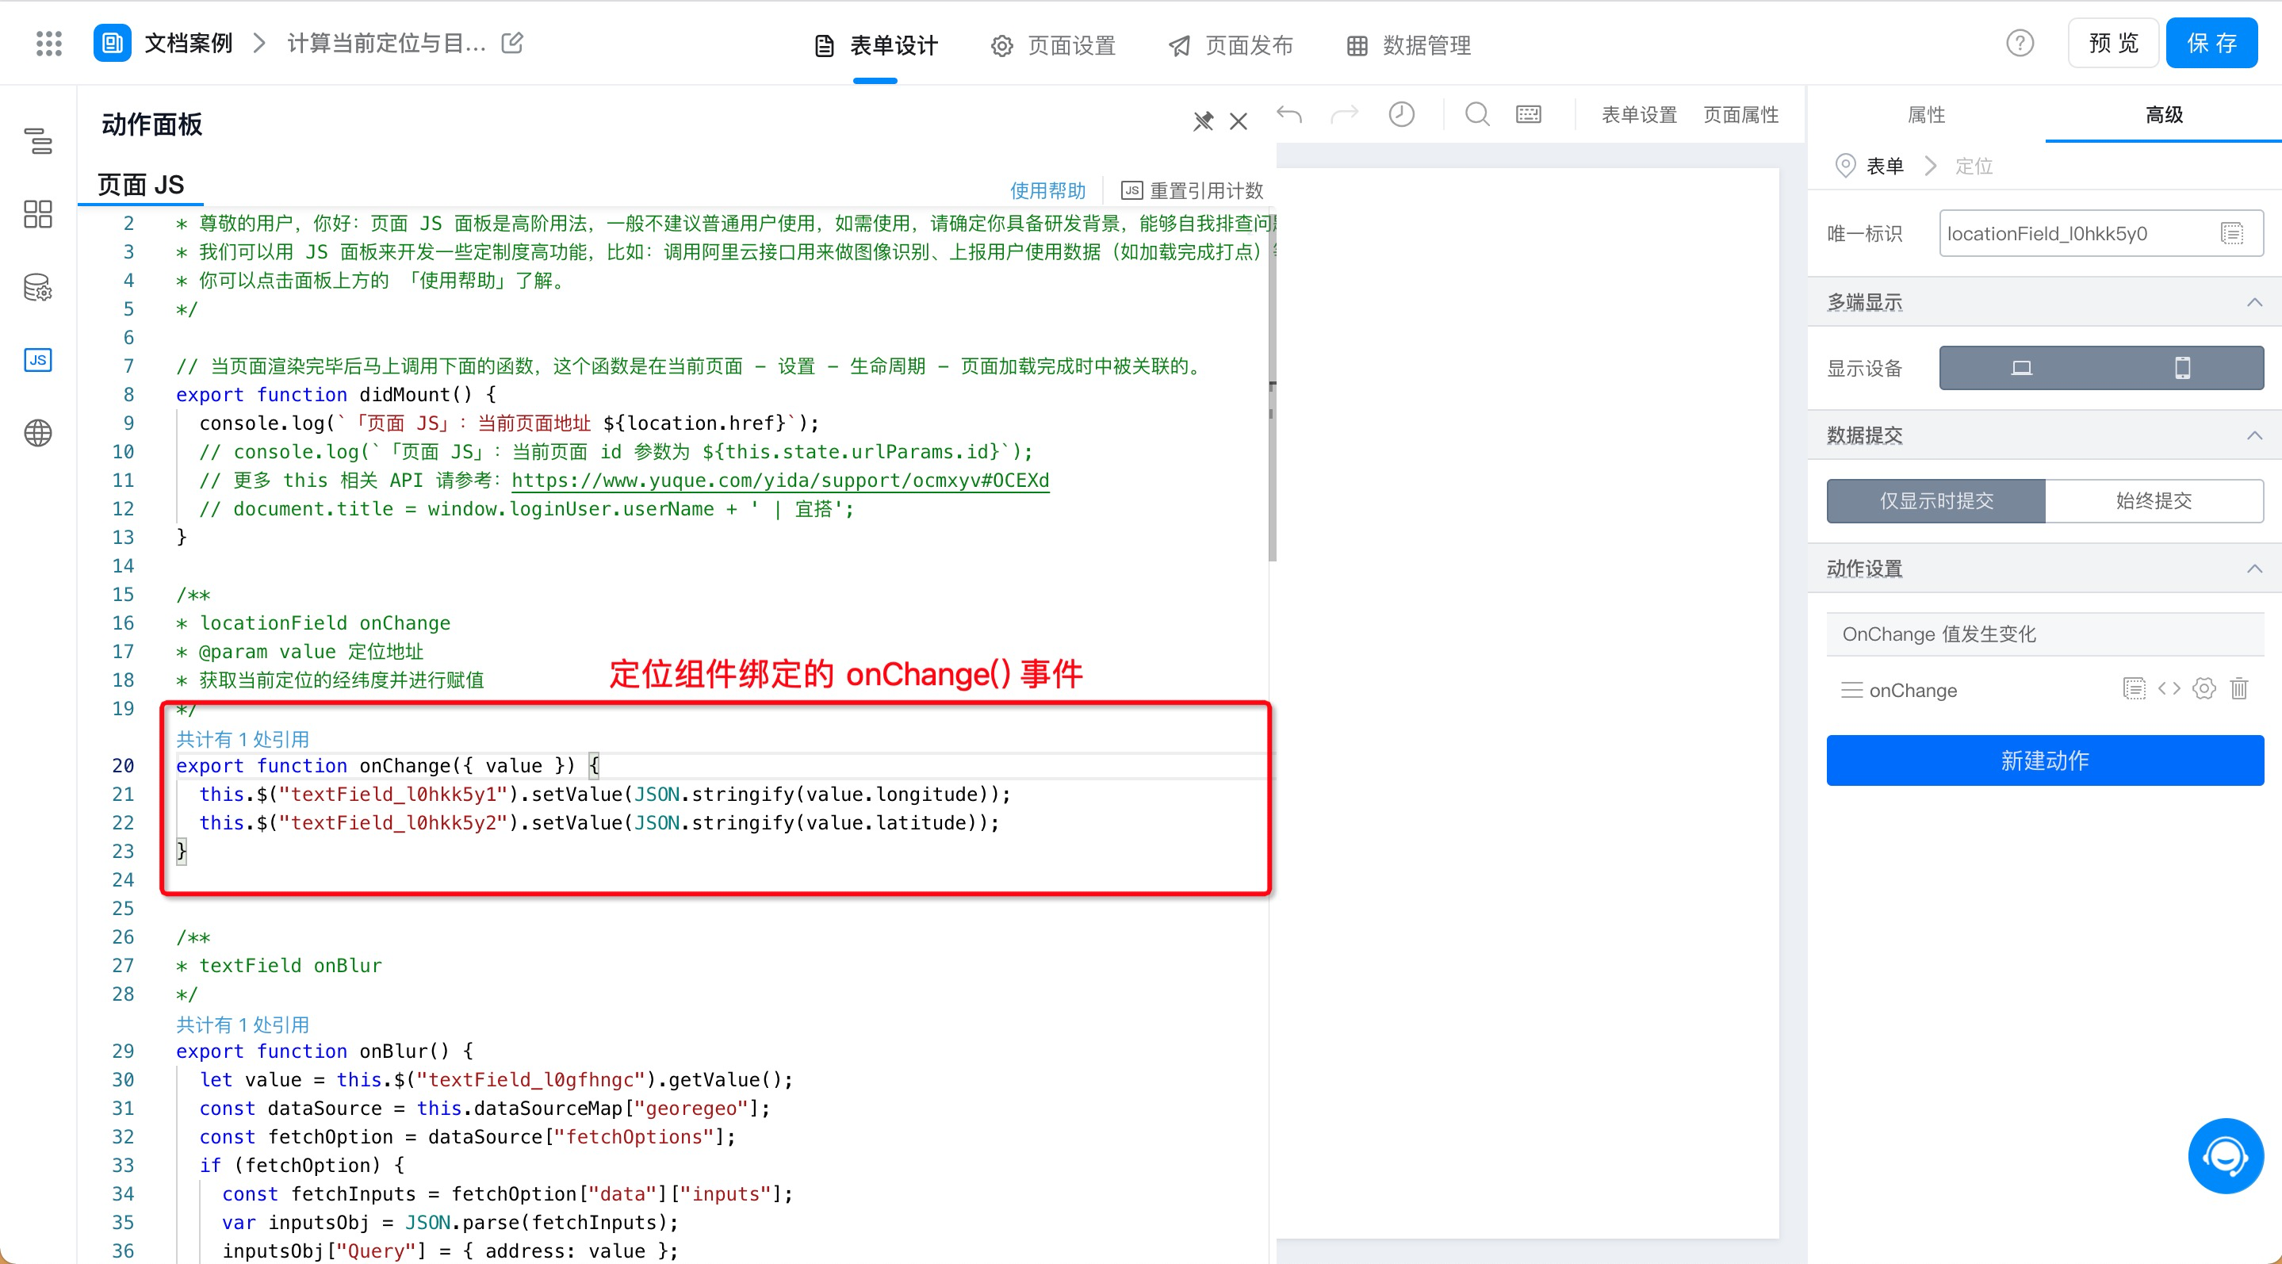Screen dimensions: 2282x1264
Task: Click 表单 breadcrumb in right panel
Action: click(1885, 166)
